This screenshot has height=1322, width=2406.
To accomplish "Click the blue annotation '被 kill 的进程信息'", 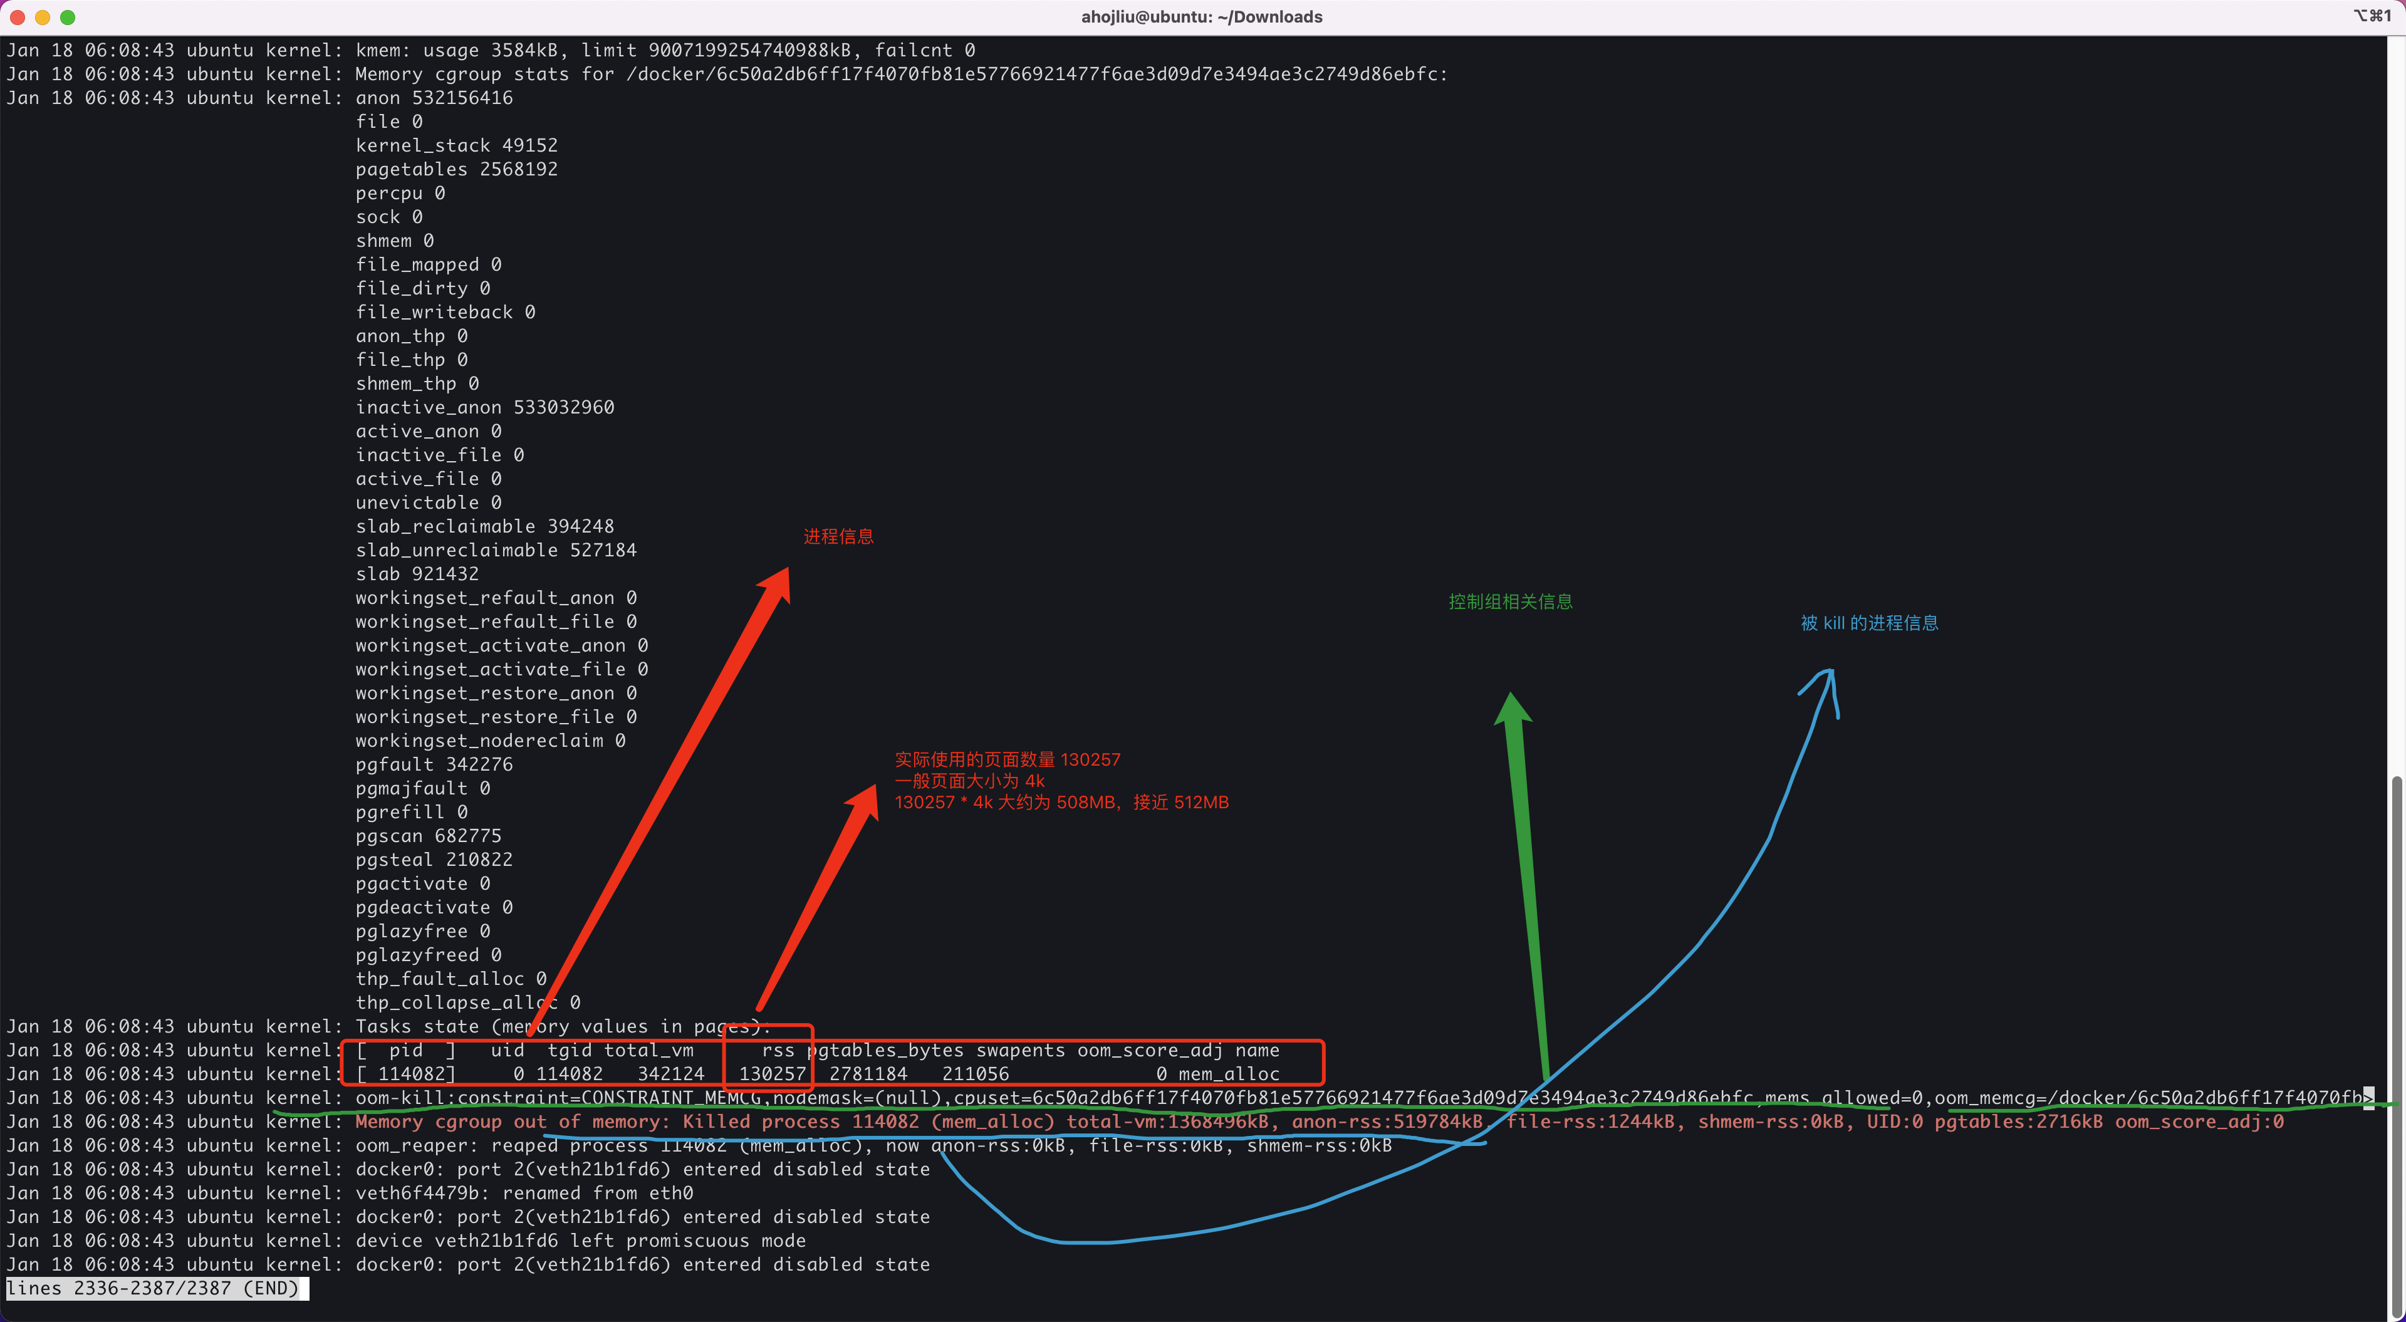I will click(x=1869, y=623).
